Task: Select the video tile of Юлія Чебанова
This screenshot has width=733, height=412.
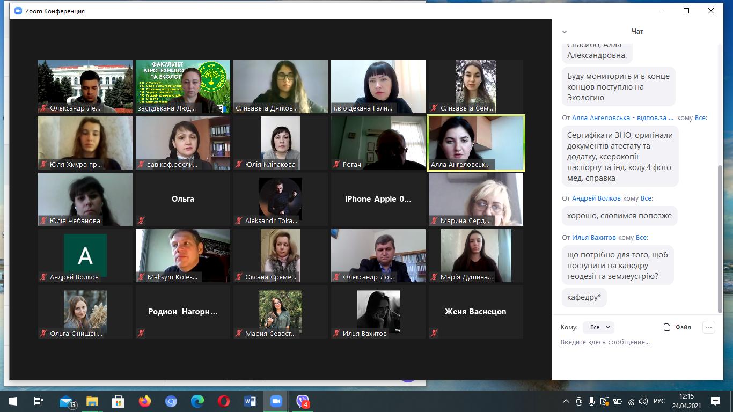Action: click(85, 199)
